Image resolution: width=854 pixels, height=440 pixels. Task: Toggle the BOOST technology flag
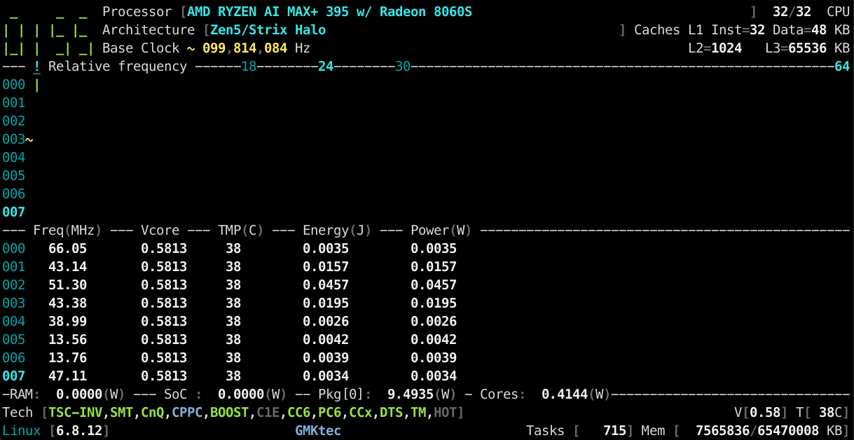coord(229,413)
